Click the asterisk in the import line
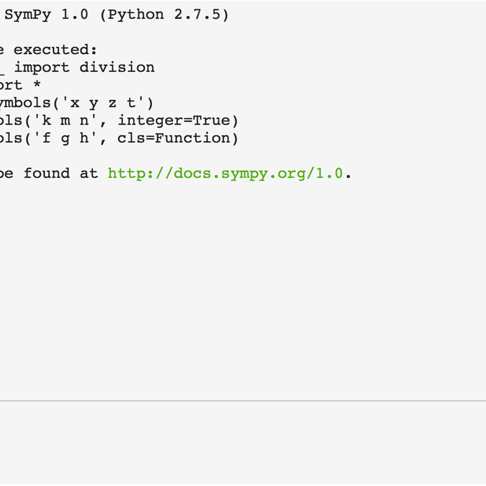The height and width of the screenshot is (486, 486). [x=37, y=85]
